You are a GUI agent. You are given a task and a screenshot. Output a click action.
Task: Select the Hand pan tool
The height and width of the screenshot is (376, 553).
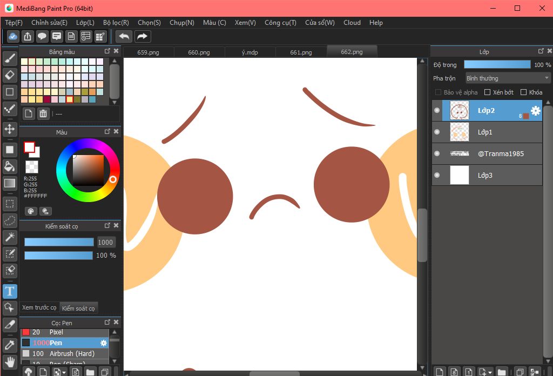click(10, 362)
